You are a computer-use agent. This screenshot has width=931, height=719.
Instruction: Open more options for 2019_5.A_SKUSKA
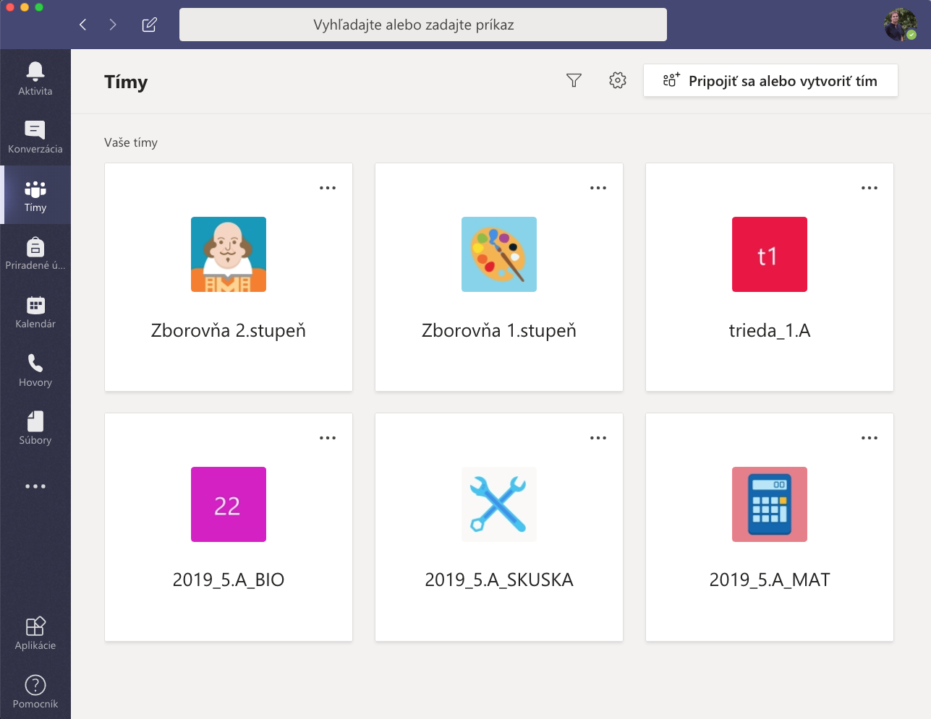point(598,438)
